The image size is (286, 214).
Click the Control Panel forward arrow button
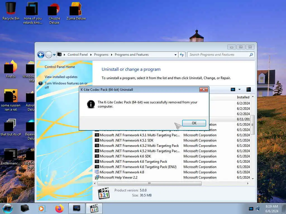(x=49, y=55)
